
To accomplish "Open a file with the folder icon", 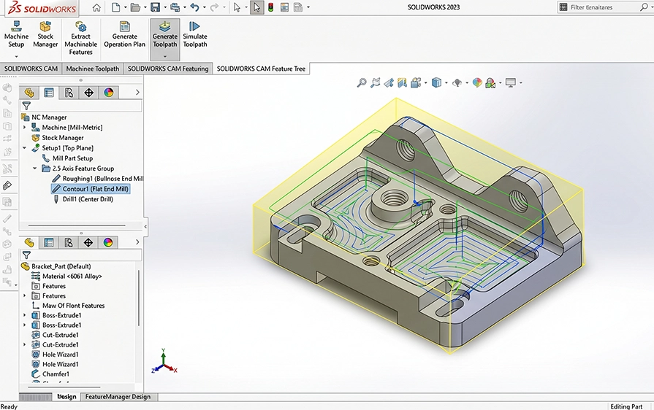I will click(135, 7).
